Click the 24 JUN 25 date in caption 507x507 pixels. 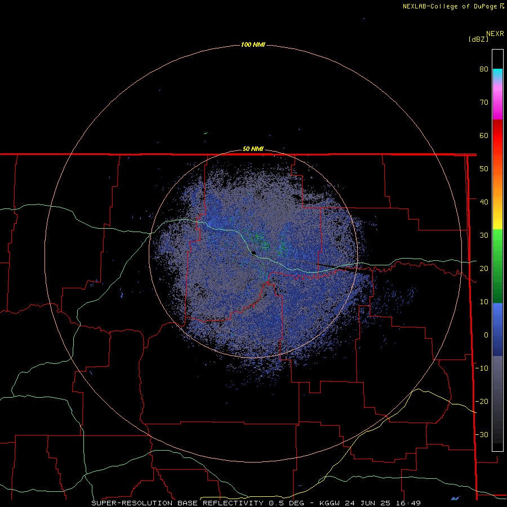[368, 503]
